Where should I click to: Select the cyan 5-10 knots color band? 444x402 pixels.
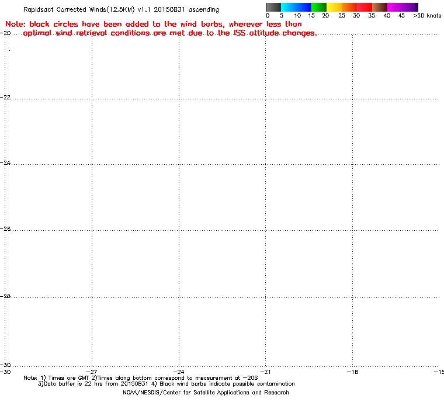288,7
